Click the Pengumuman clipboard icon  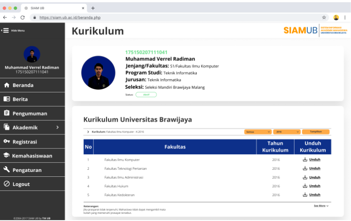pos(7,113)
